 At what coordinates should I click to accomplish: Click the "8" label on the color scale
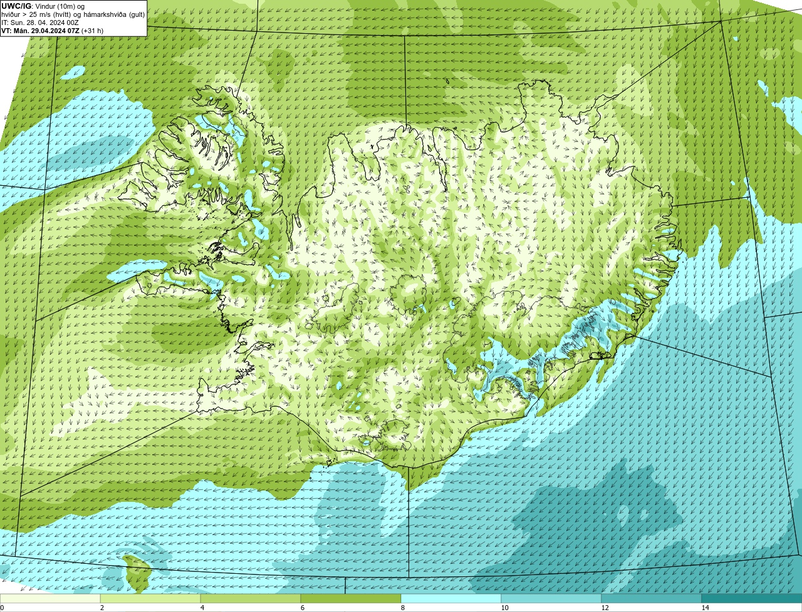(402, 608)
